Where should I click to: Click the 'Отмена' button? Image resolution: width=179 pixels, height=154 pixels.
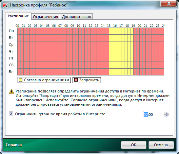pos(161,145)
